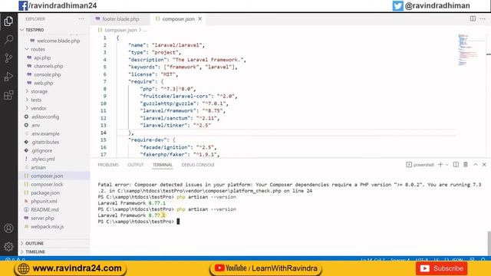Open the Run and Debug view

point(8,77)
